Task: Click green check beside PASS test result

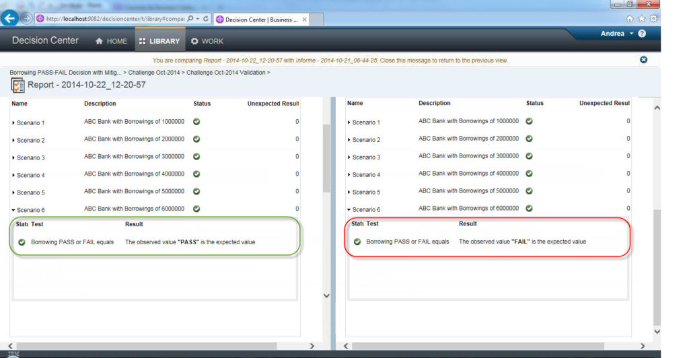Action: (x=22, y=242)
